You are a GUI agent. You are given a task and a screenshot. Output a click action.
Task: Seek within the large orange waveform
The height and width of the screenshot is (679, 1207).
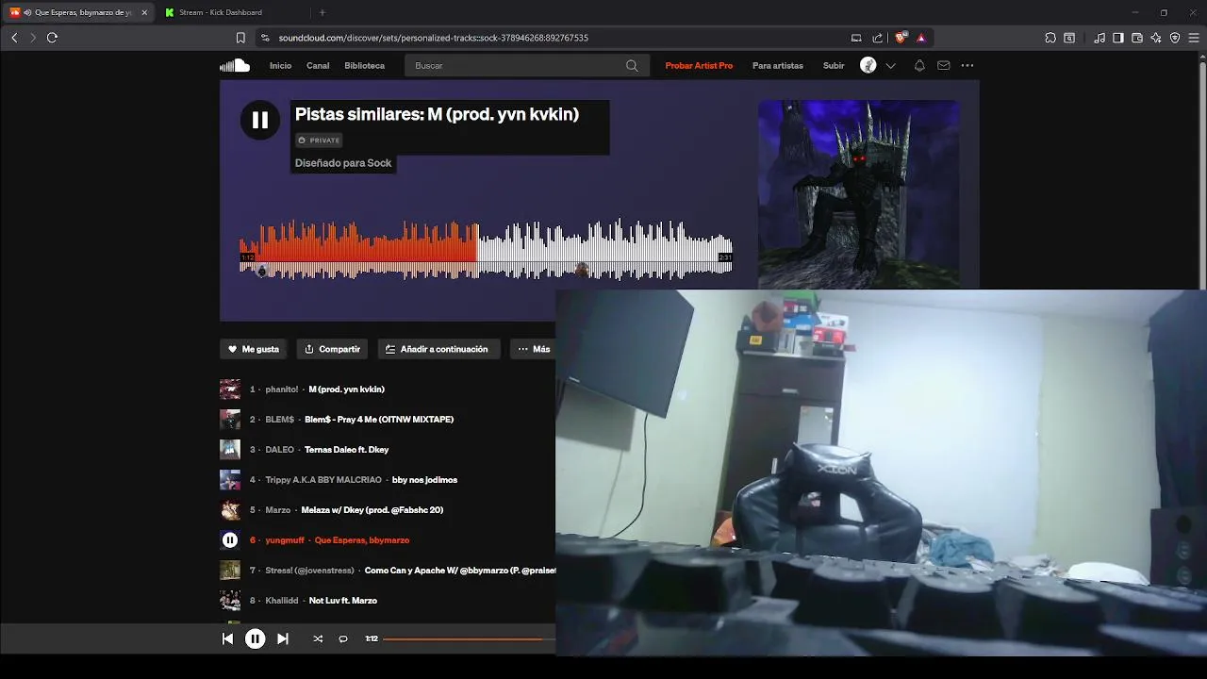click(x=486, y=250)
